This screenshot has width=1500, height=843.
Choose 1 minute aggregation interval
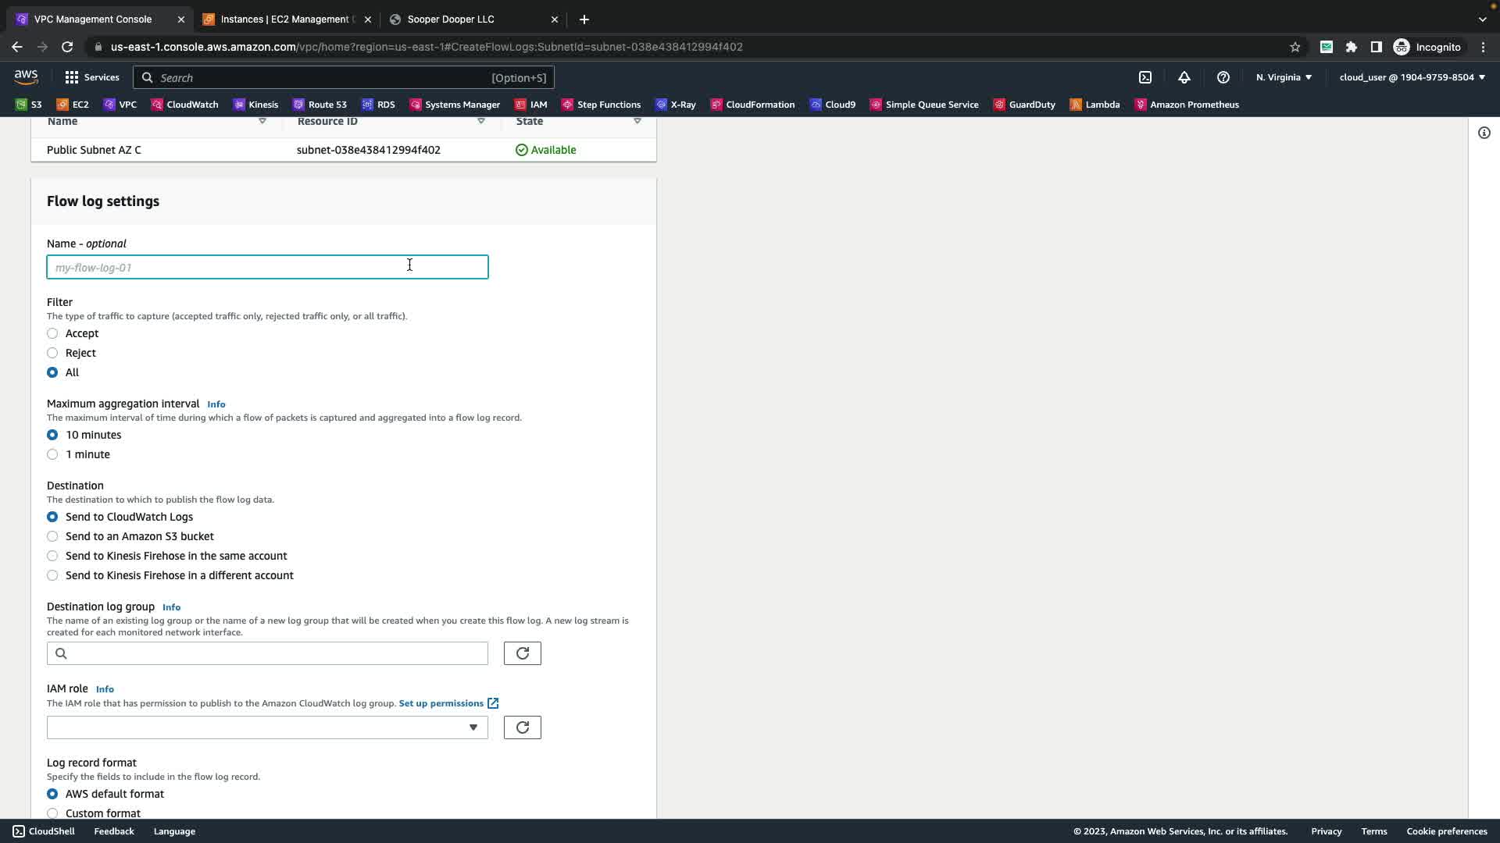pyautogui.click(x=52, y=454)
